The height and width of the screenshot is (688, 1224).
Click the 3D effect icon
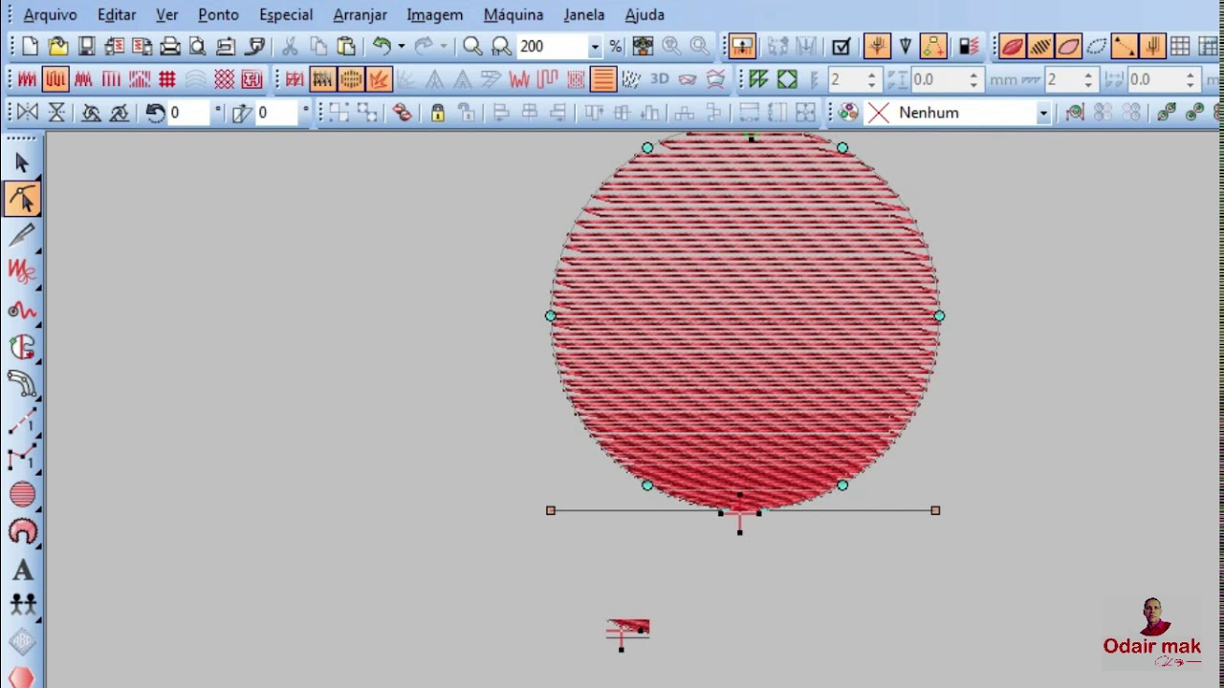659,79
